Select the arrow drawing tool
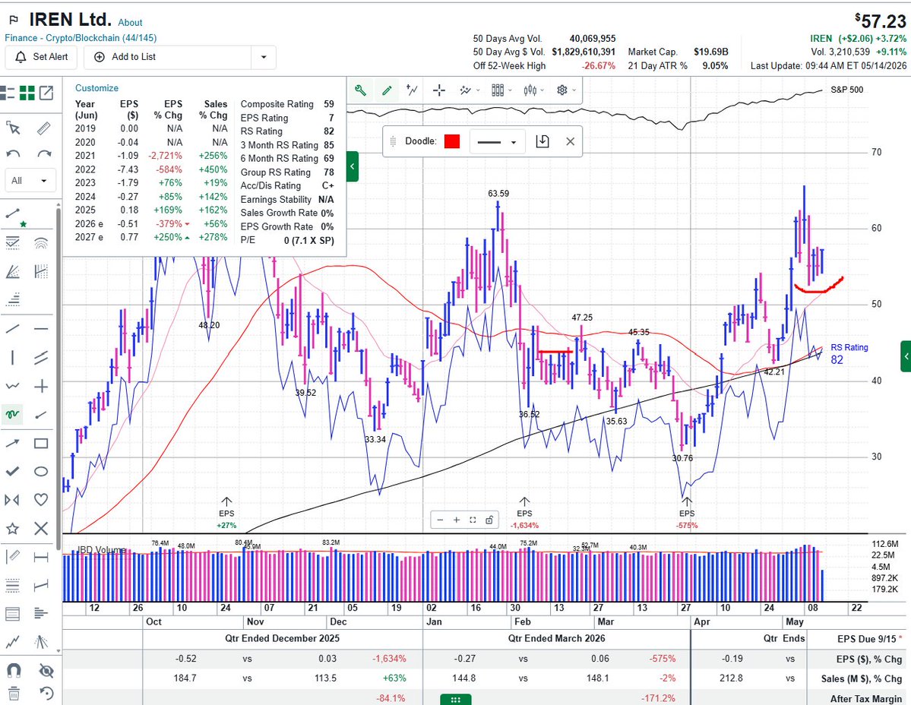Viewport: 911px width, 705px height. (13, 443)
